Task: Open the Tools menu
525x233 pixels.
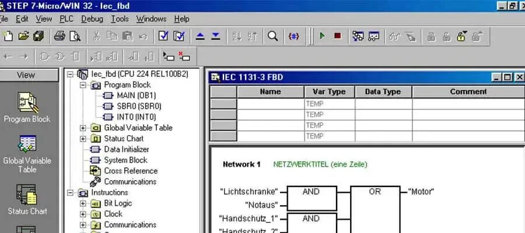Action: [x=120, y=19]
